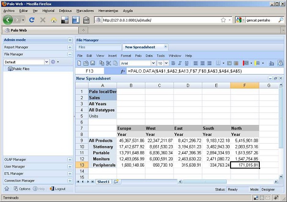Click the Cut scissors icon
The height and width of the screenshot is (202, 287).
[109, 63]
